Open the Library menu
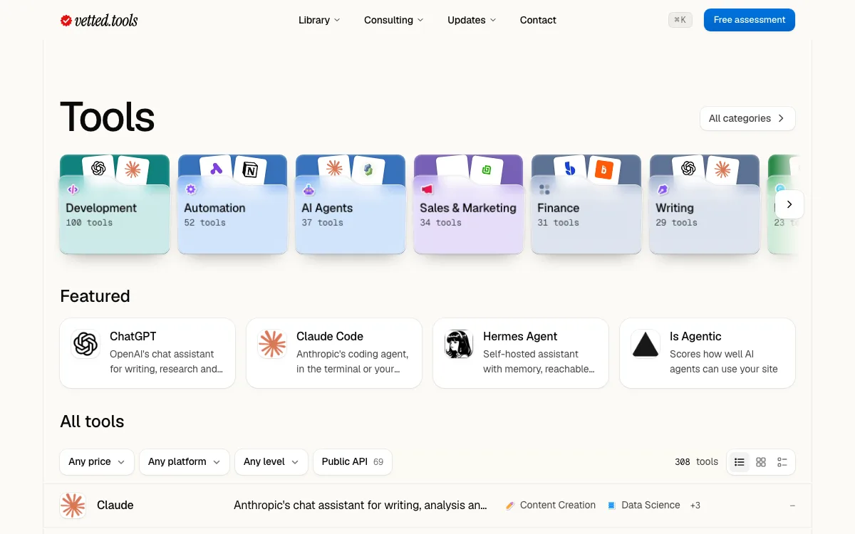Image resolution: width=855 pixels, height=534 pixels. coord(319,20)
